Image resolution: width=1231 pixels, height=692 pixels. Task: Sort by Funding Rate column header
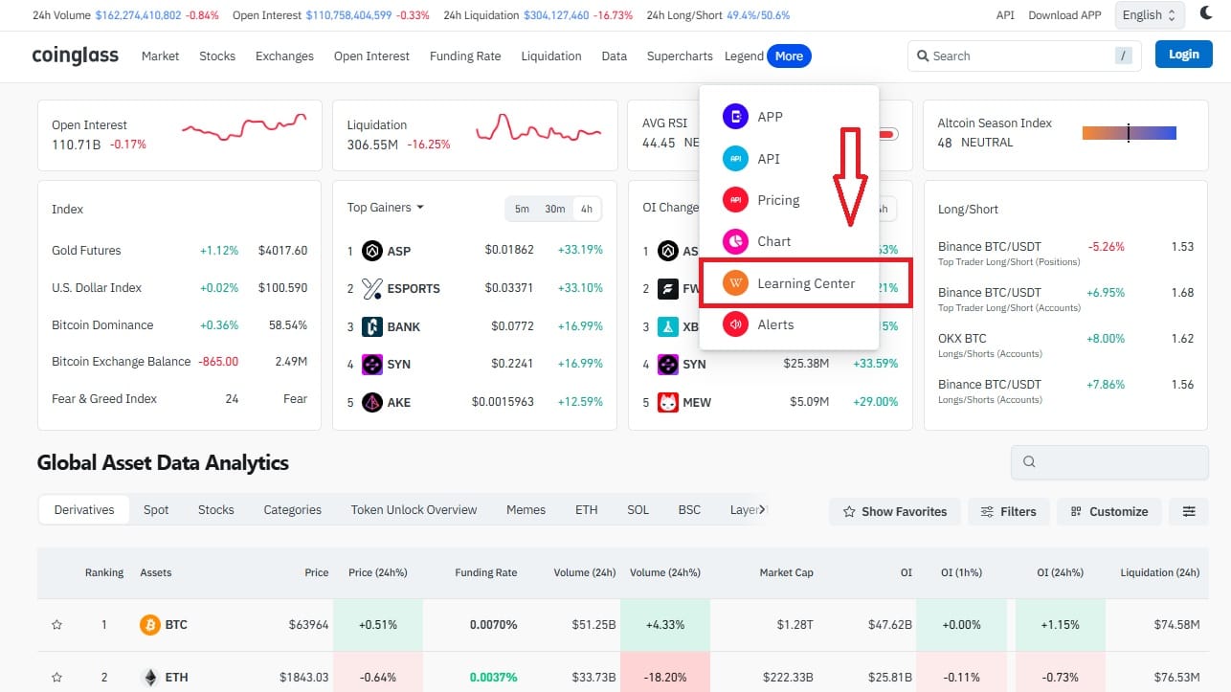pyautogui.click(x=486, y=572)
